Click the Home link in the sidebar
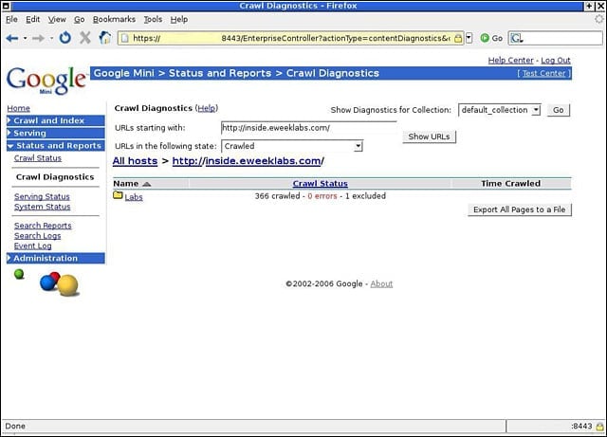Image resolution: width=607 pixels, height=437 pixels. pyautogui.click(x=19, y=108)
